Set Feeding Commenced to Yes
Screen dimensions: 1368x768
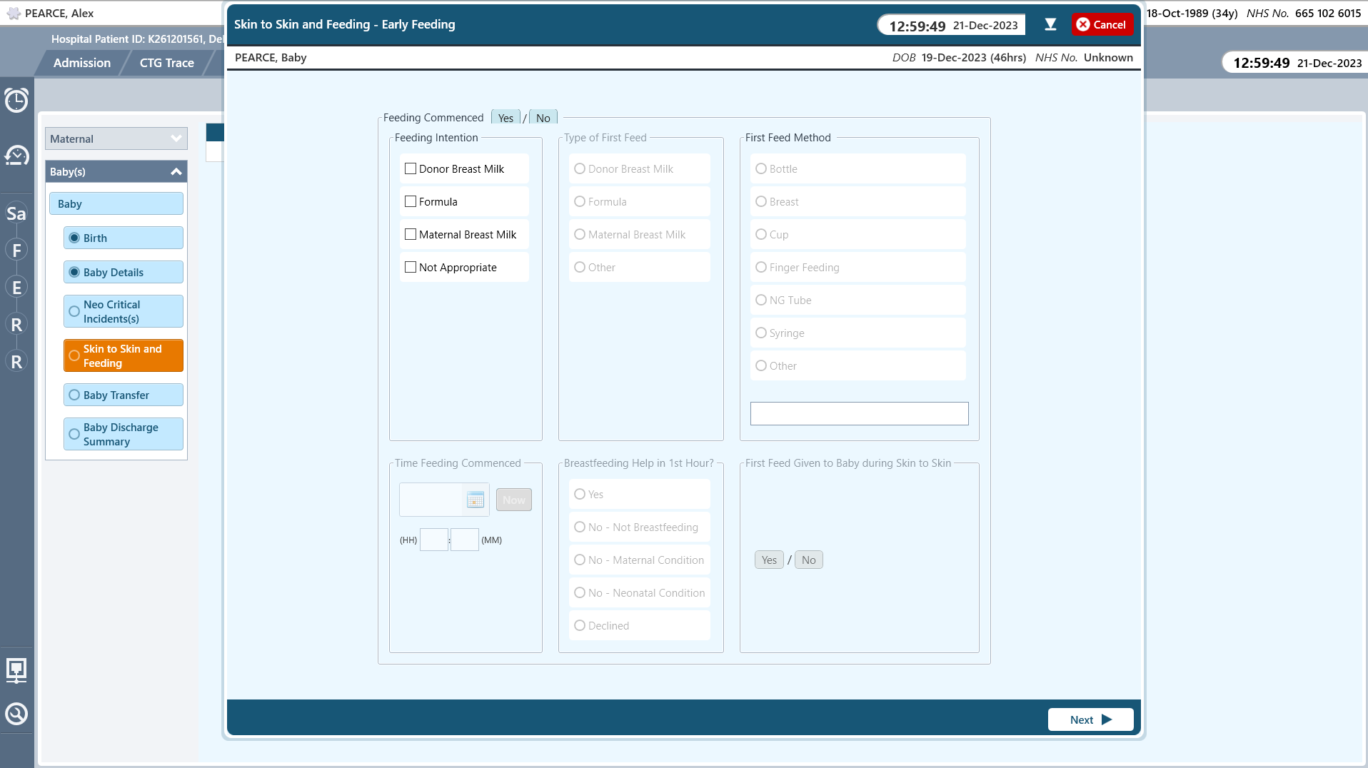point(506,118)
